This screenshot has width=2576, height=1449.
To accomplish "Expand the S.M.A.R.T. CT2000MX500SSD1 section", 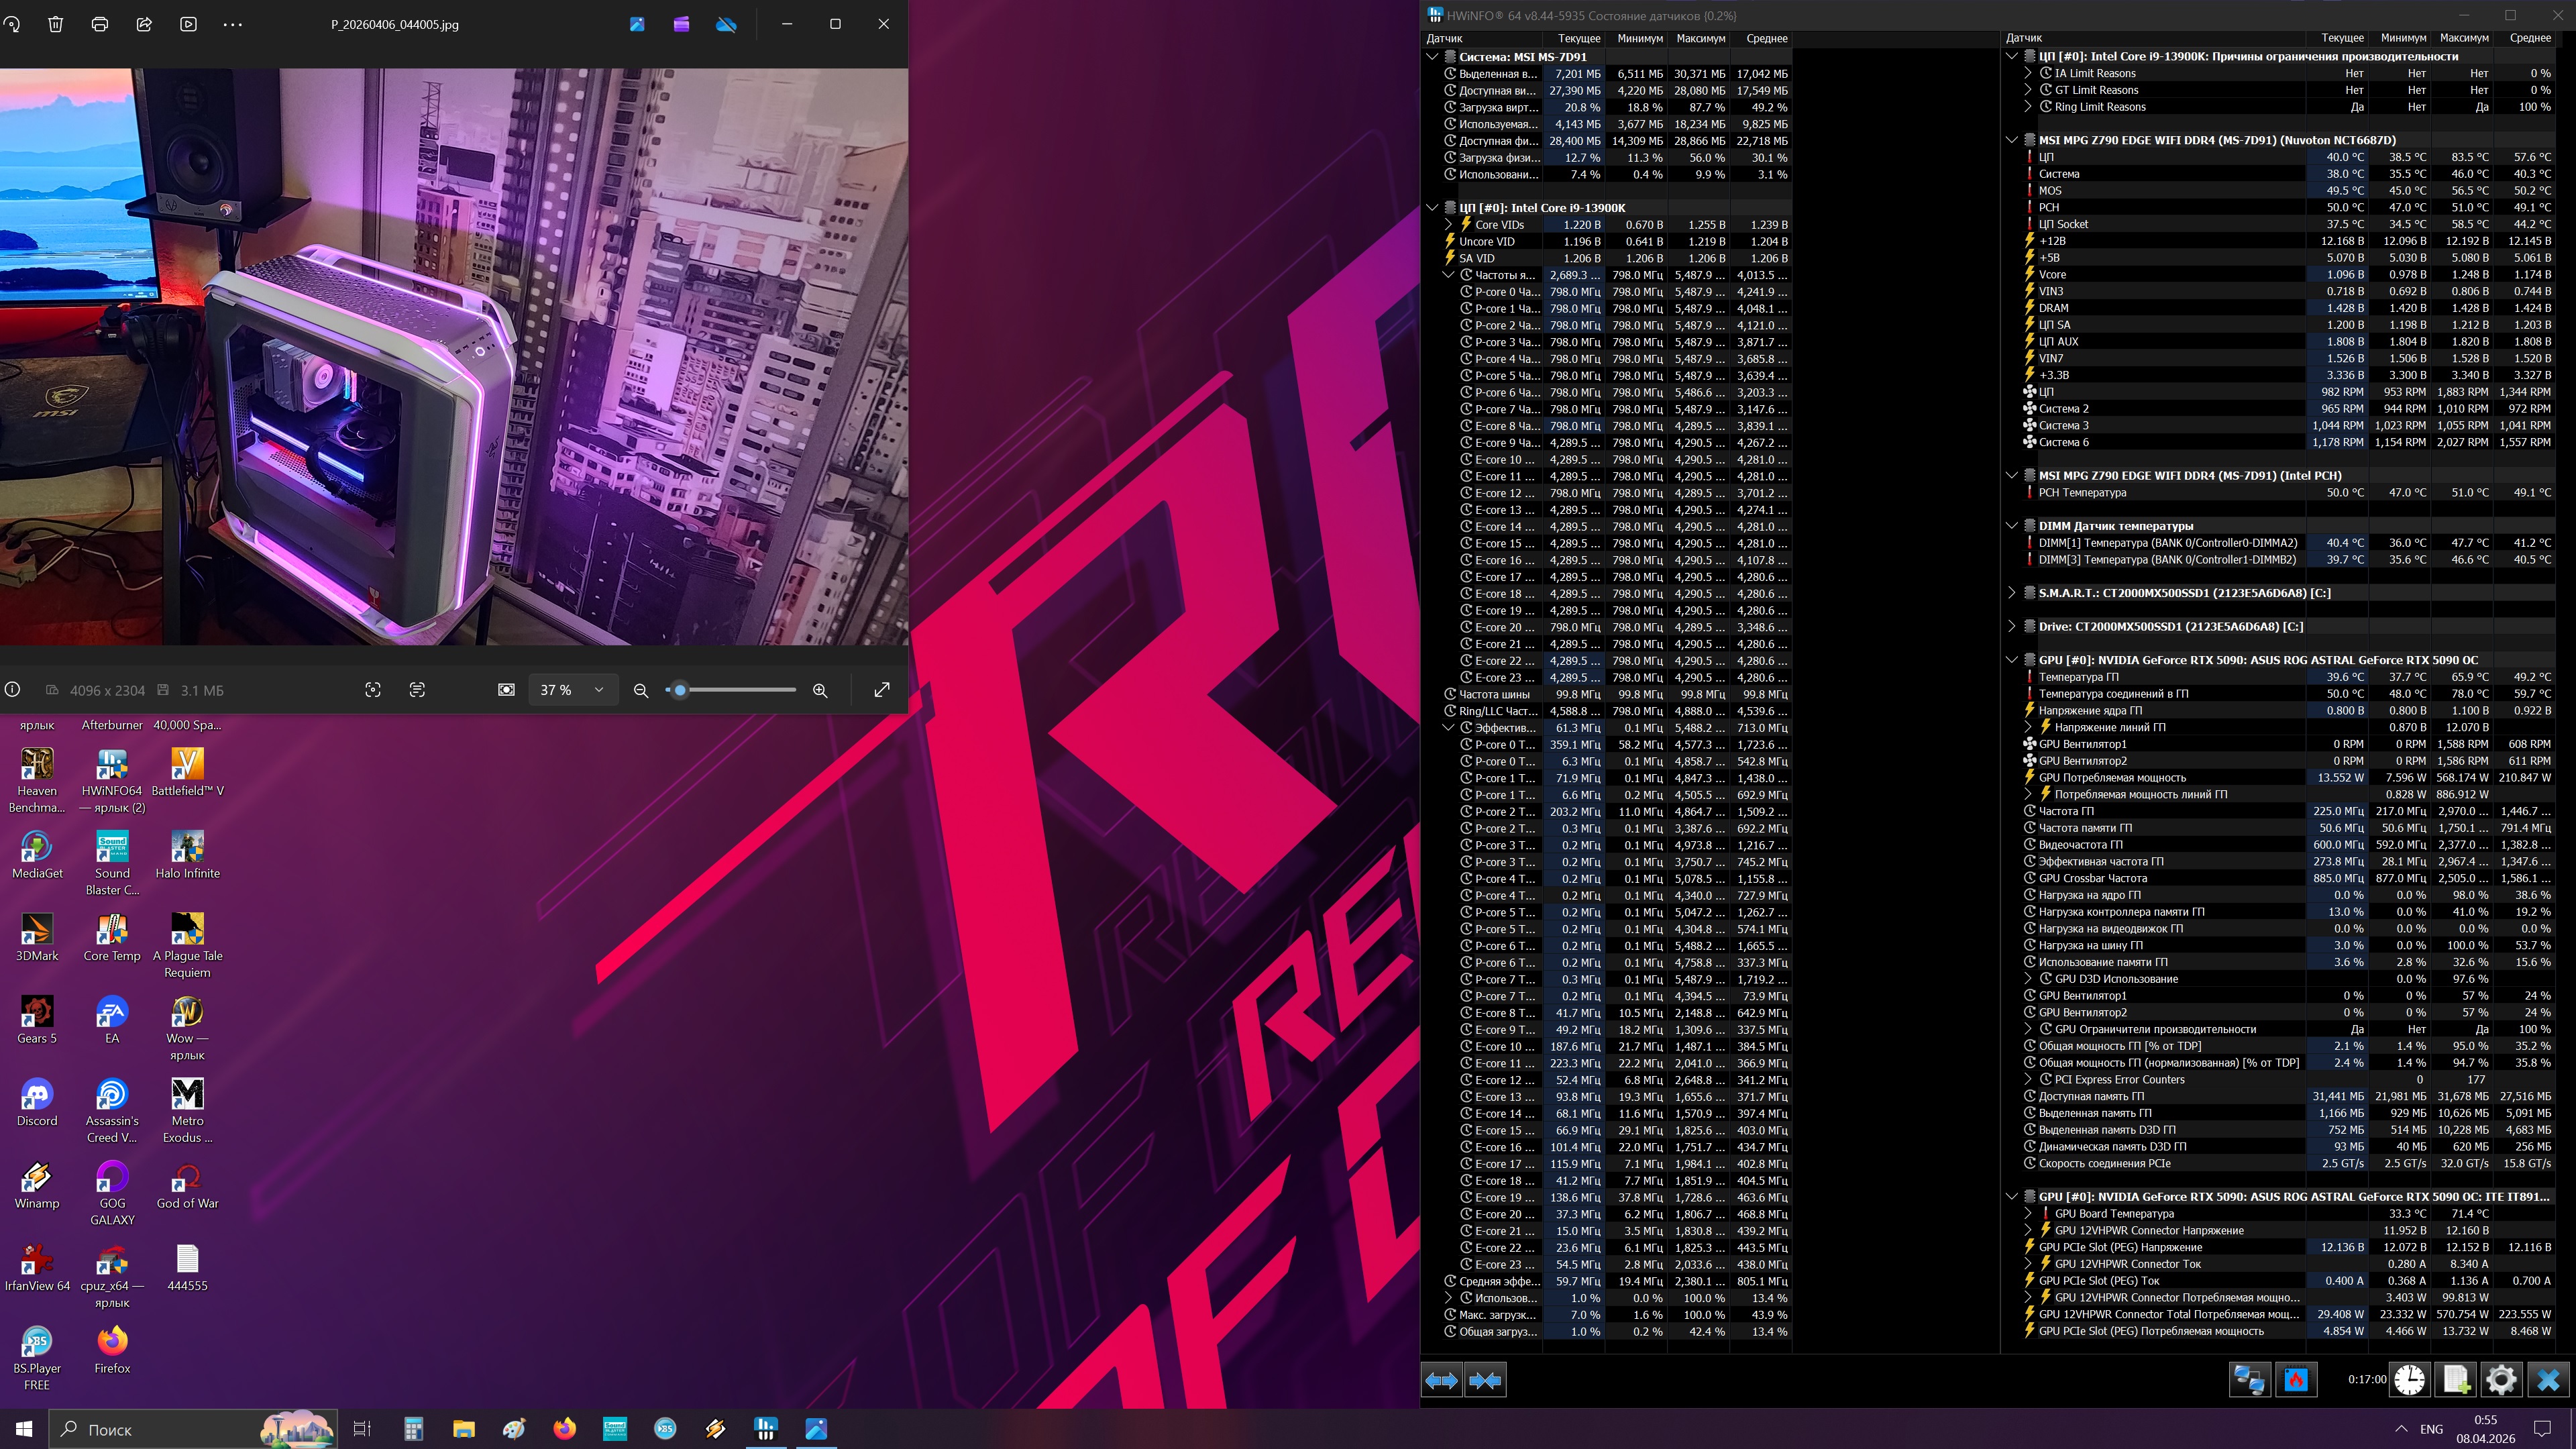I will click(2012, 593).
